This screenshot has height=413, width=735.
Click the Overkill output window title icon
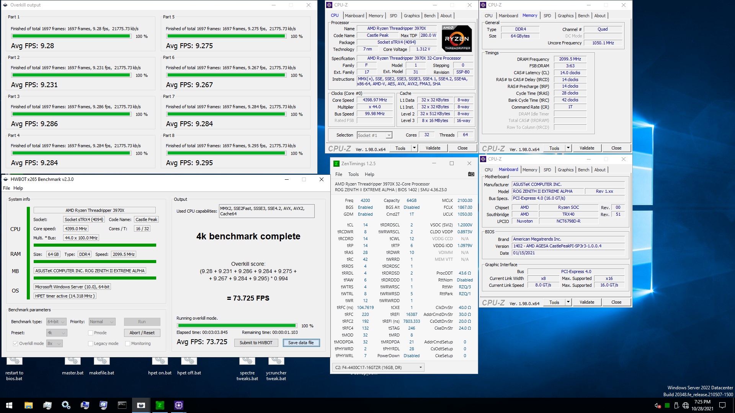(x=5, y=5)
